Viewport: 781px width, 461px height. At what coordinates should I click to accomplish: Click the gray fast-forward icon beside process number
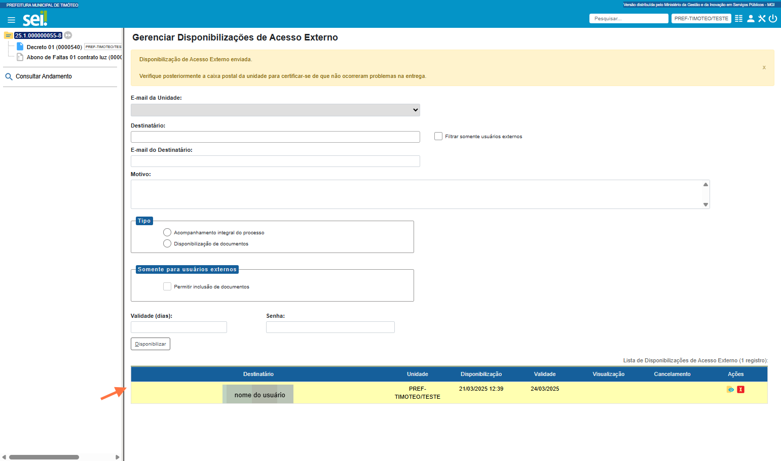pos(68,35)
